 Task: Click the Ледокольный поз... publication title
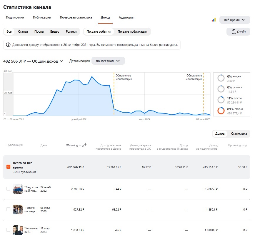pyautogui.click(x=31, y=189)
